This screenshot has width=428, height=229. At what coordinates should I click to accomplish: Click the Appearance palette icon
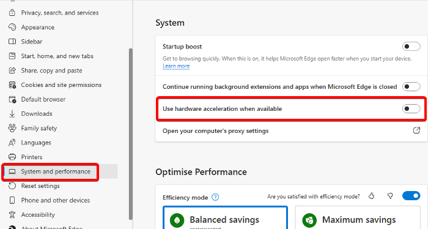pos(12,27)
